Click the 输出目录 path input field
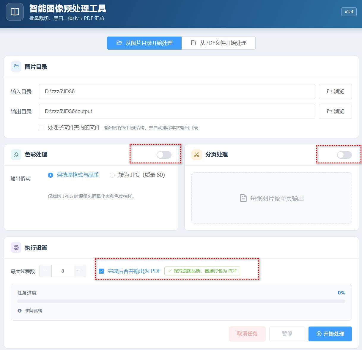Viewport: 362px width, 350px height. tap(177, 111)
